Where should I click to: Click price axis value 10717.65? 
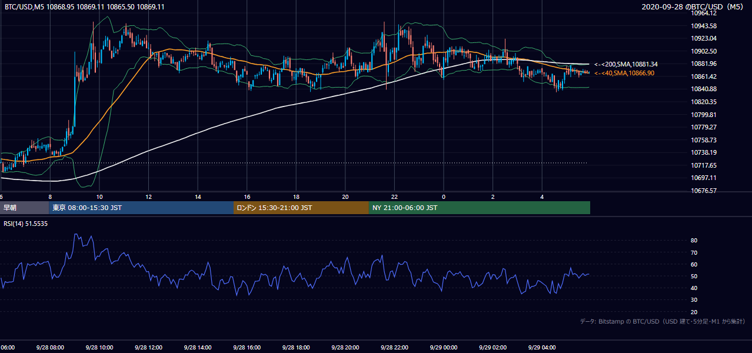tap(704, 165)
